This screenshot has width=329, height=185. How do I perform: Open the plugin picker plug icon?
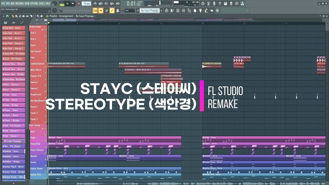tap(200, 11)
